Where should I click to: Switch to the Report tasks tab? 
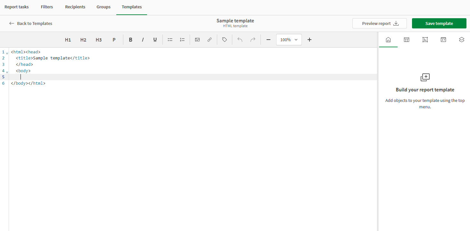coord(16,7)
